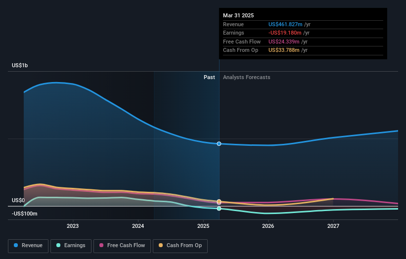Click the Earnings row label in tooltip
Screen dimensions: 406x259
click(x=233, y=33)
